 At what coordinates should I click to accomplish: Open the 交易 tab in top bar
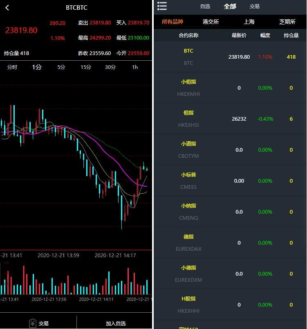coord(255,7)
